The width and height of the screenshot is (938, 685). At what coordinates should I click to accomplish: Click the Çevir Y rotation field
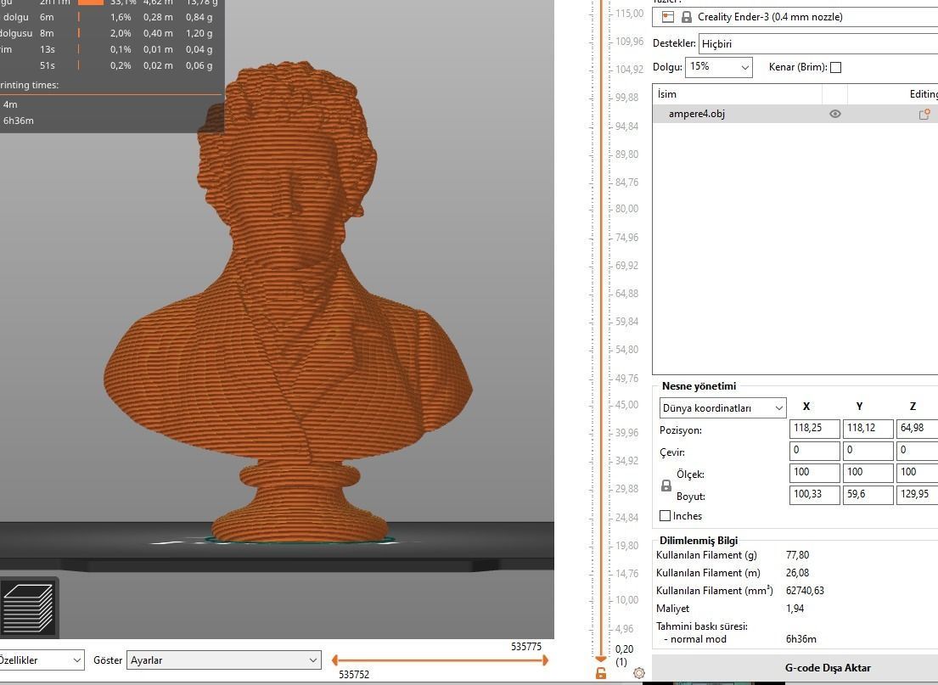[x=868, y=451]
